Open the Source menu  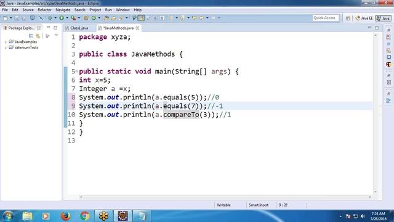(28, 10)
